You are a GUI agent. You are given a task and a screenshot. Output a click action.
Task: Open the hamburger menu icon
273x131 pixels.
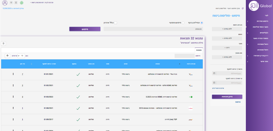tap(11, 3)
